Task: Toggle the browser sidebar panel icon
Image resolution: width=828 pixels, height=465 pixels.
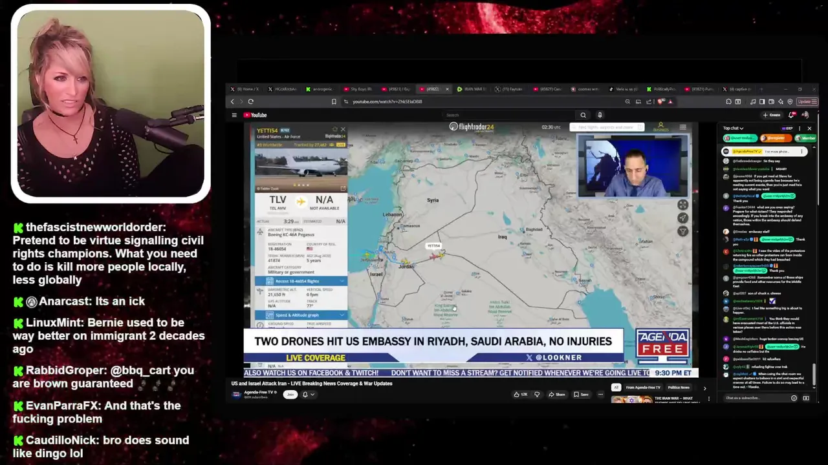Action: pos(762,101)
